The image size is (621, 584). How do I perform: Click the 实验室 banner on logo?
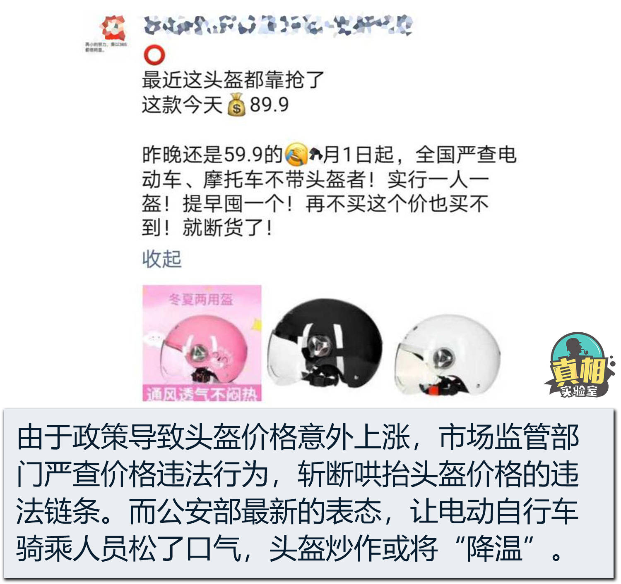579,390
